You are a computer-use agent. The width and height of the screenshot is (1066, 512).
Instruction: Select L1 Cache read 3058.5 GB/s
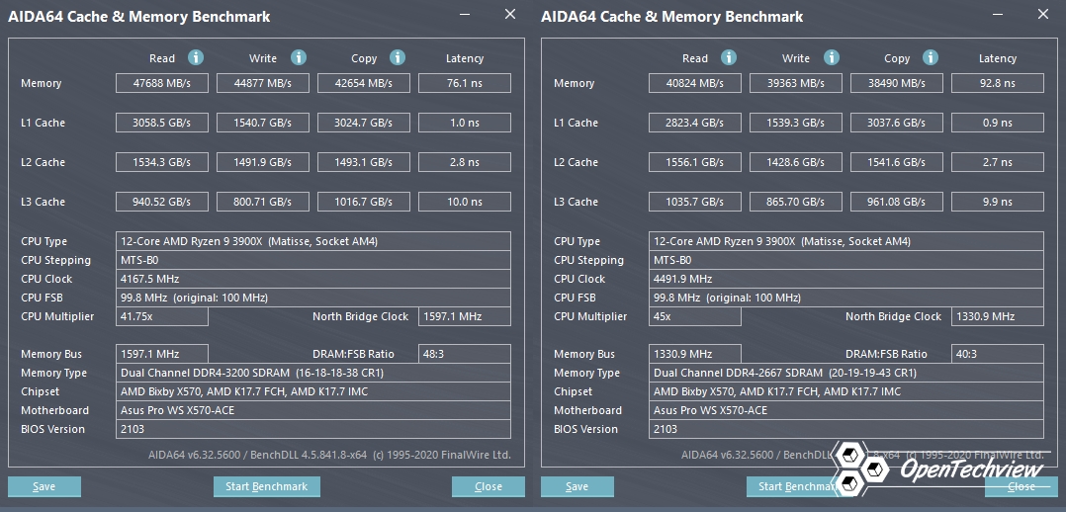(x=161, y=124)
